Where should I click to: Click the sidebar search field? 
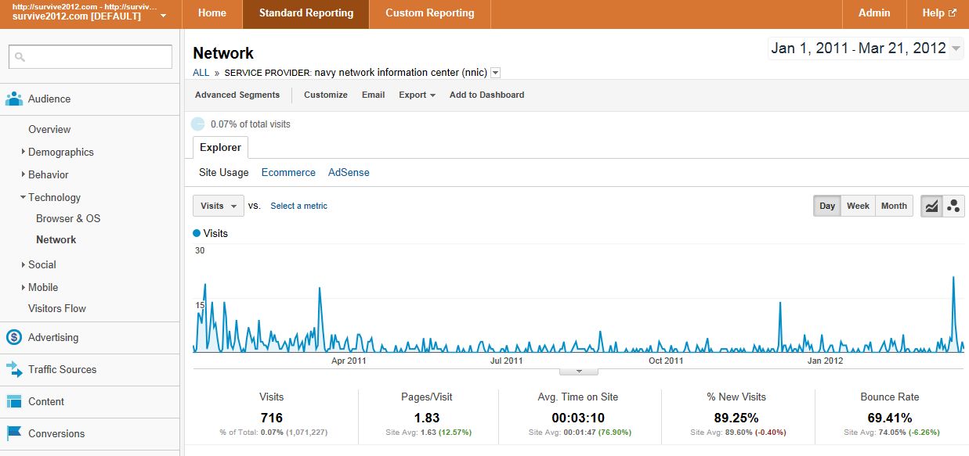click(x=90, y=56)
